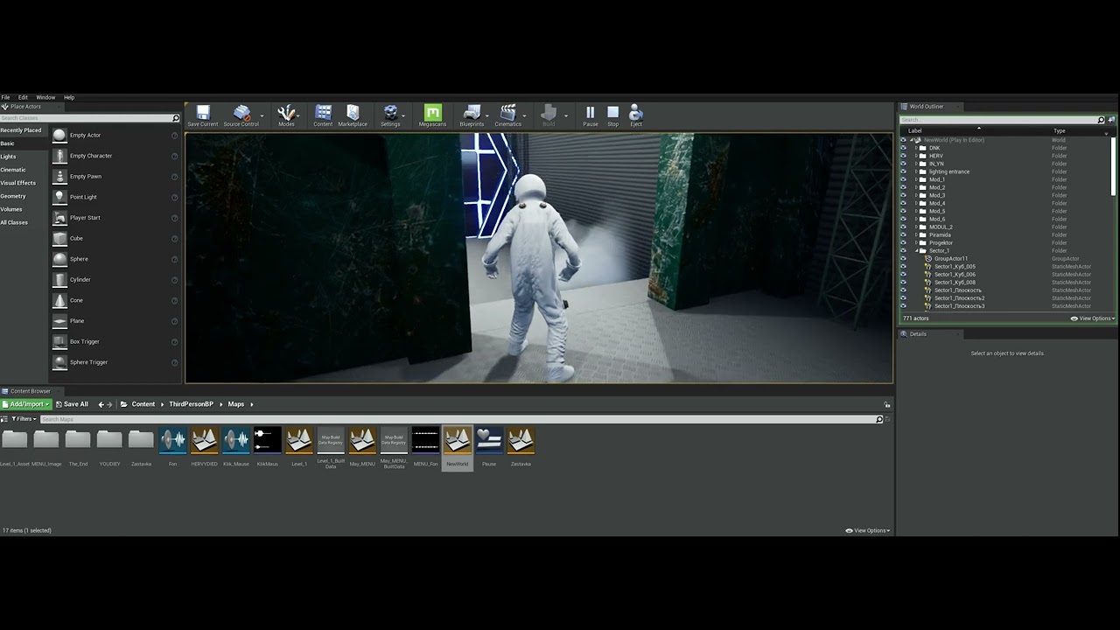Open the Blueprints toolbar icon
Image resolution: width=1120 pixels, height=630 pixels.
(x=472, y=115)
